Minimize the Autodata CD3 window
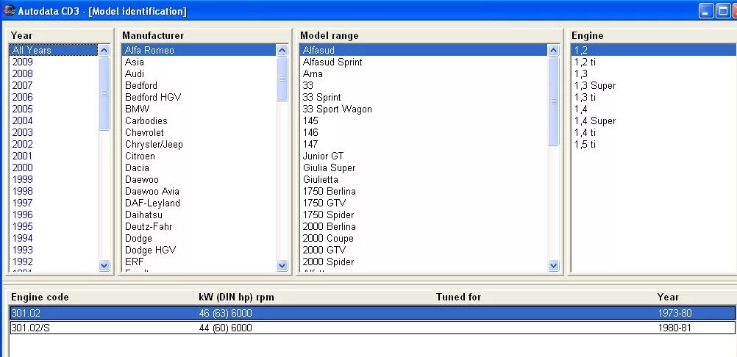 pos(706,11)
